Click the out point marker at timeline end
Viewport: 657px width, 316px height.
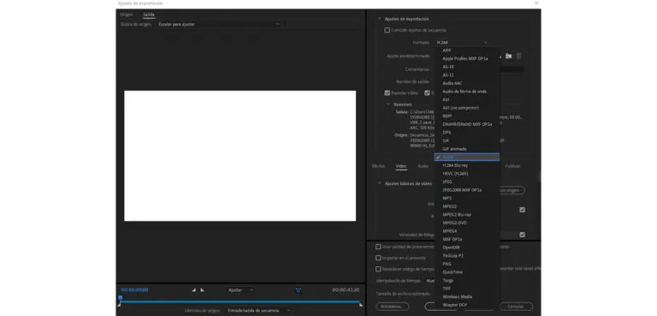tap(361, 305)
